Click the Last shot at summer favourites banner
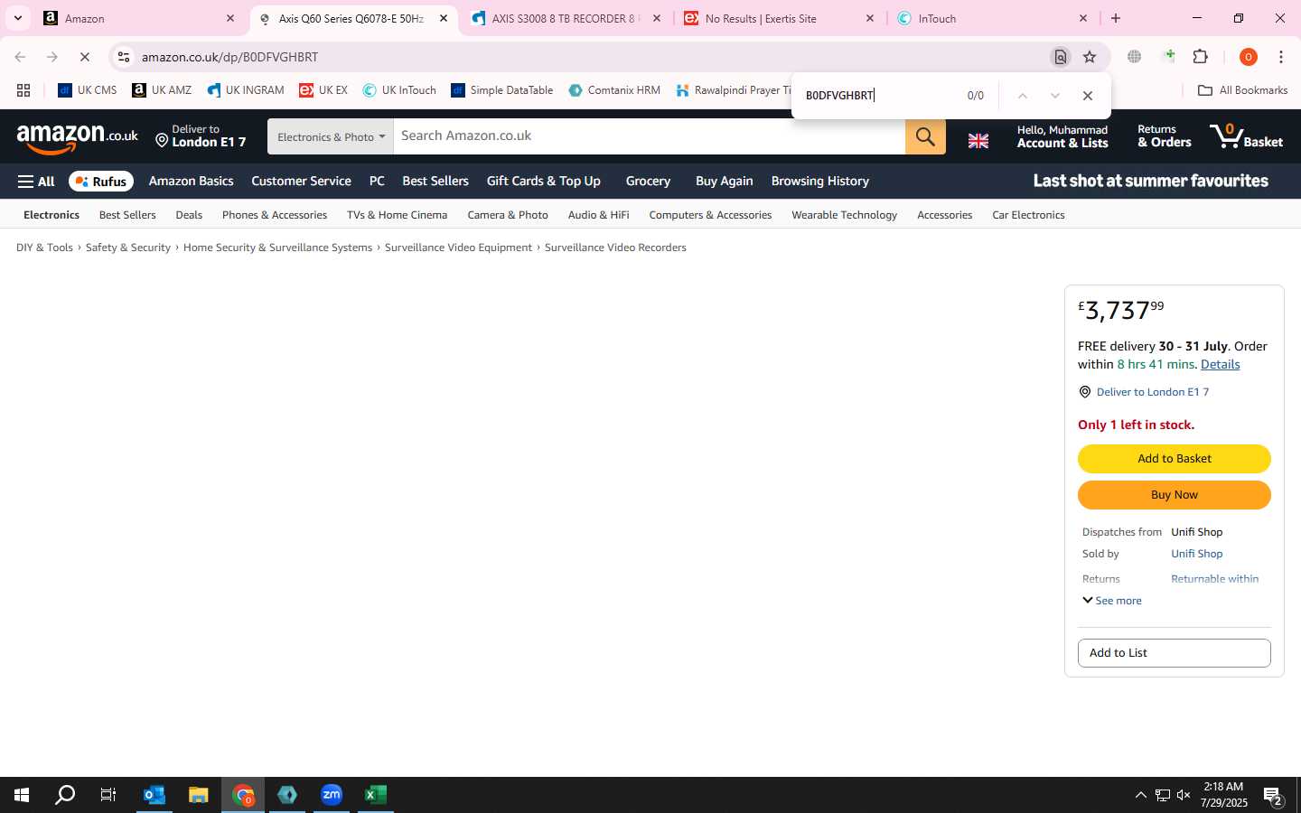Image resolution: width=1301 pixels, height=813 pixels. (x=1150, y=181)
